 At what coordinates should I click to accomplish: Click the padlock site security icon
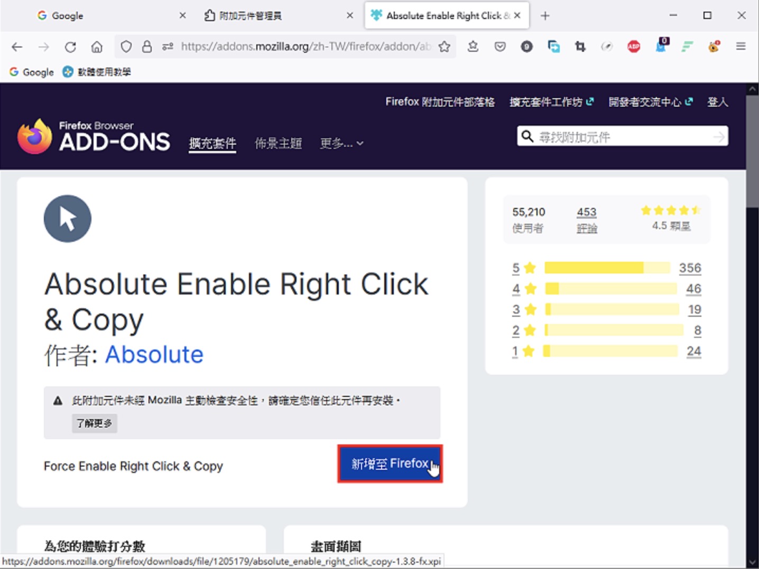pyautogui.click(x=147, y=47)
